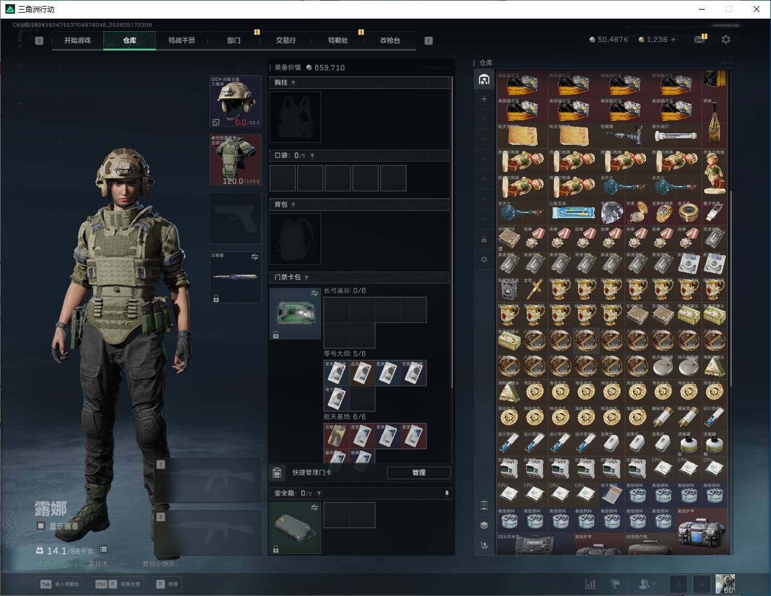Click the empty chest rig slot
The image size is (771, 596).
coord(295,117)
